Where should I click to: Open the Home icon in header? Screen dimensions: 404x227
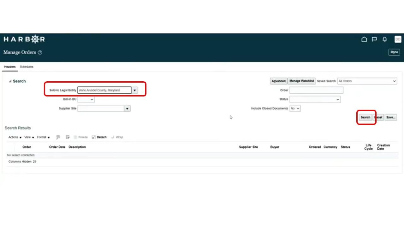[x=364, y=39]
